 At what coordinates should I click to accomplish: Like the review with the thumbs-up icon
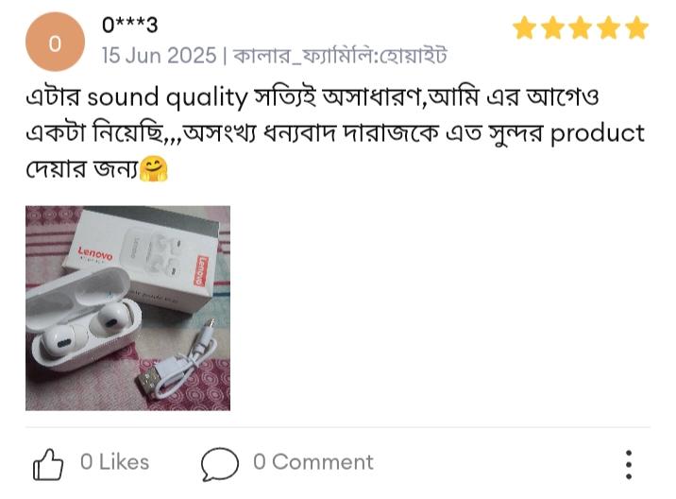48,464
